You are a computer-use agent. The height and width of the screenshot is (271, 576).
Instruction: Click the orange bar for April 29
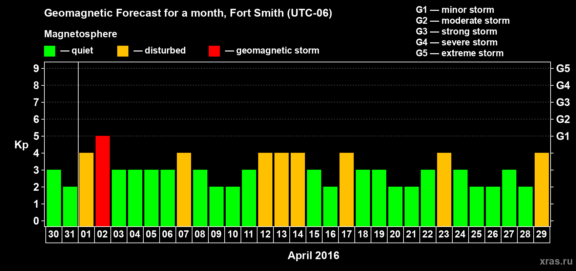click(542, 189)
